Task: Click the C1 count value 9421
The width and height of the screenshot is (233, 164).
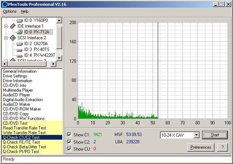Action: point(98,135)
